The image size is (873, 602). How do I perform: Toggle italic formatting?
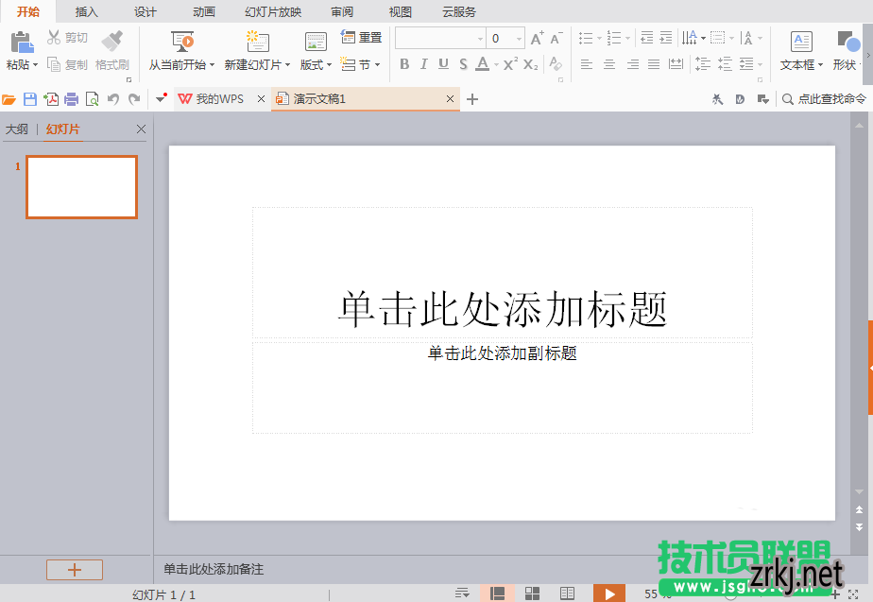423,64
